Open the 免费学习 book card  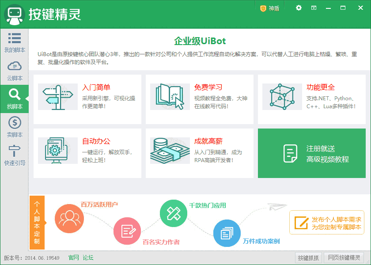coord(200,99)
